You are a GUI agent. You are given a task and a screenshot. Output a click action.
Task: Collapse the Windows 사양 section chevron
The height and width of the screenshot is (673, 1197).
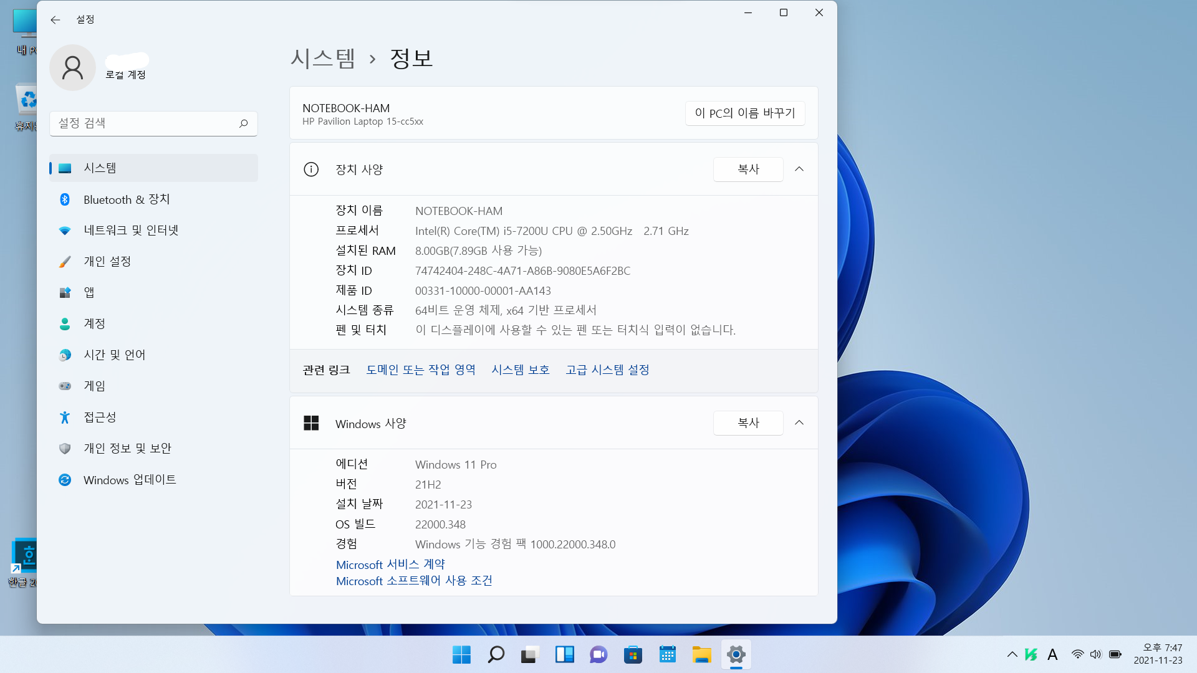[799, 423]
